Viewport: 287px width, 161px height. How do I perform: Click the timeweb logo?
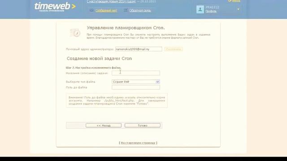pyautogui.click(x=55, y=7)
